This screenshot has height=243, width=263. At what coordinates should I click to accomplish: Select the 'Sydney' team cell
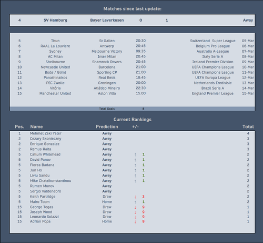55,51
